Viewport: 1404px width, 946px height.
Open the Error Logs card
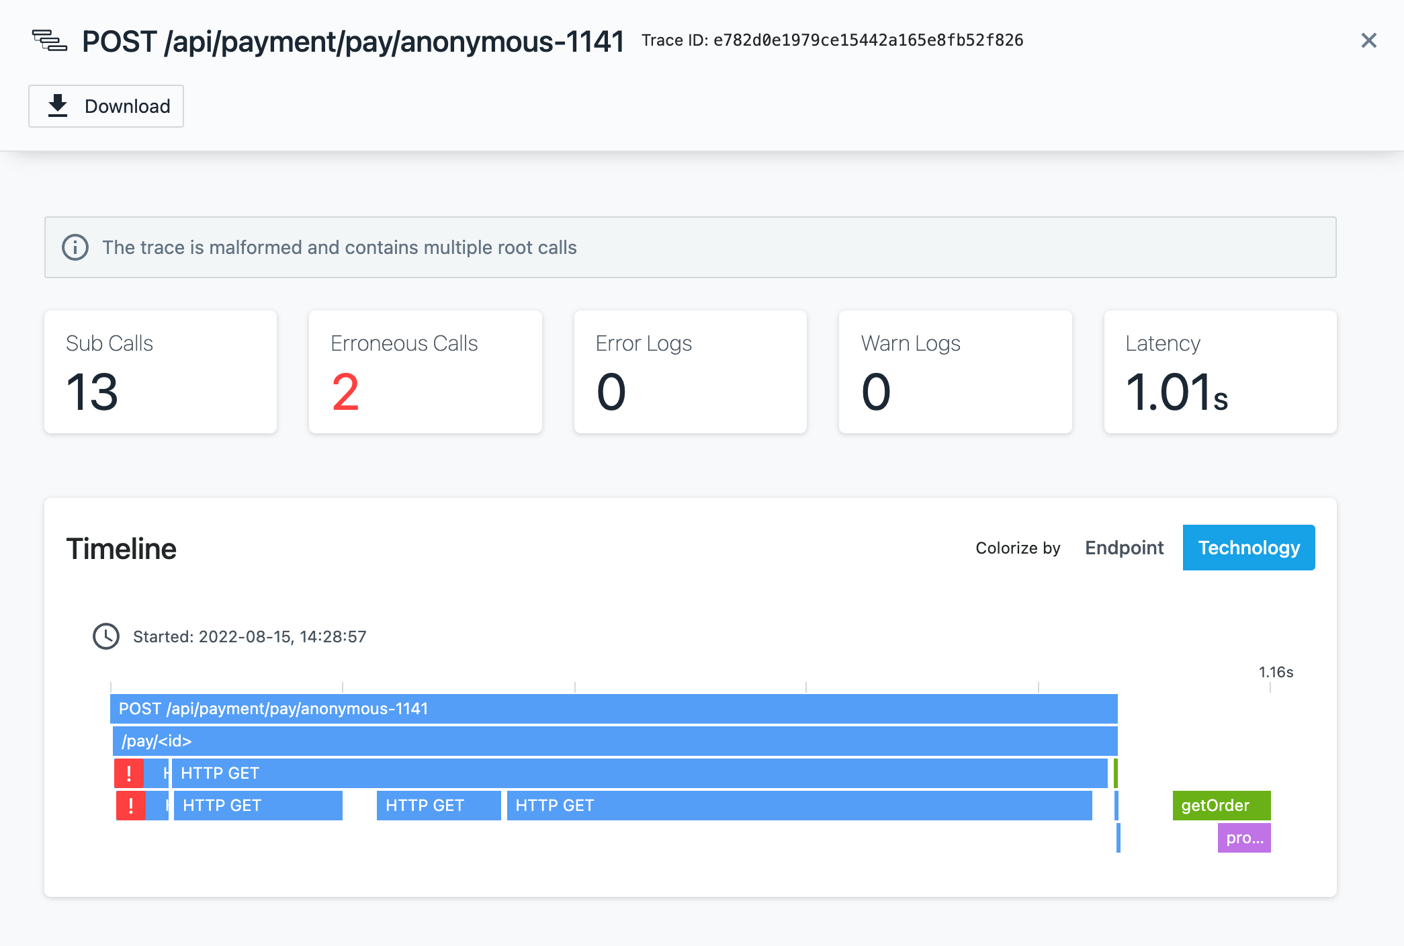pos(691,372)
